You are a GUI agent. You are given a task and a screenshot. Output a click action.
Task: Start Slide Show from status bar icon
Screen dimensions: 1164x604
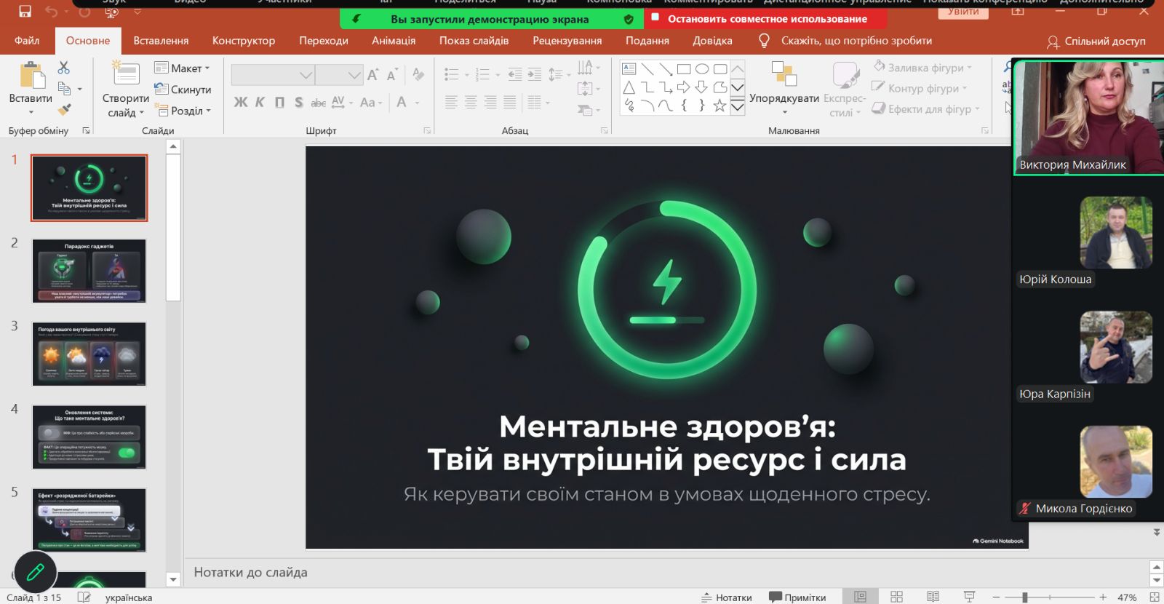(x=969, y=597)
